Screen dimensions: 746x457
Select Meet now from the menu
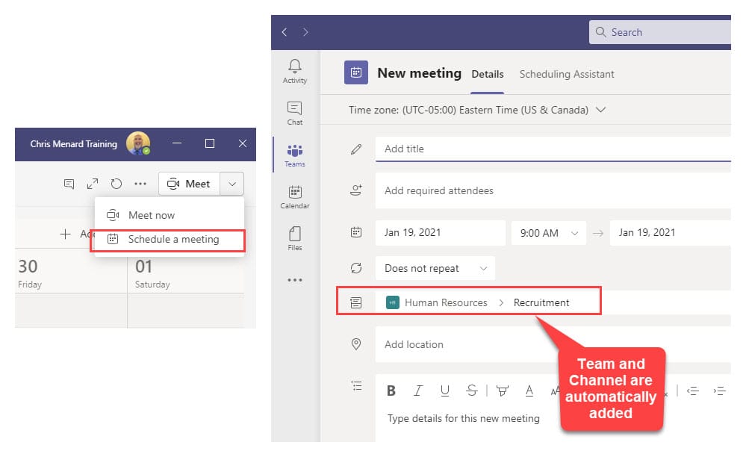click(x=152, y=215)
